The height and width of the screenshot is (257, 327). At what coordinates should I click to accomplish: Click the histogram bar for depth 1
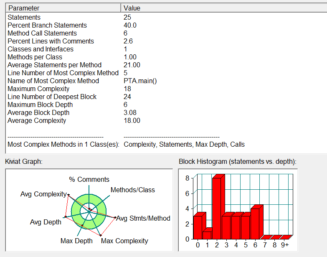[x=207, y=235]
